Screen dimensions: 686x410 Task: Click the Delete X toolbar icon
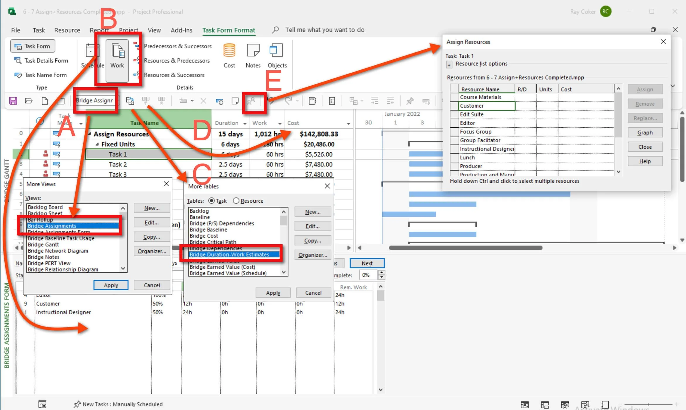pos(203,101)
